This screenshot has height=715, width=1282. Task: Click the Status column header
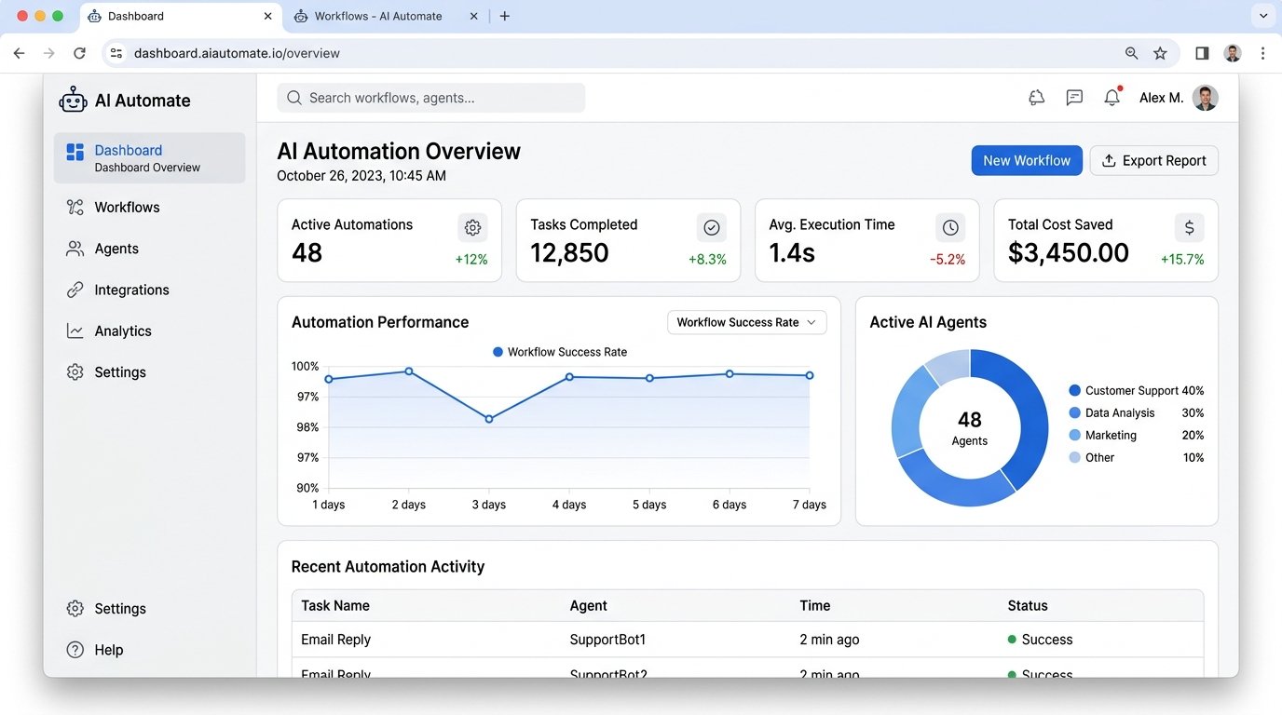tap(1028, 605)
